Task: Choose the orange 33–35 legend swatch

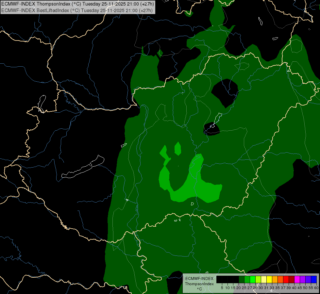Action: 275,279
